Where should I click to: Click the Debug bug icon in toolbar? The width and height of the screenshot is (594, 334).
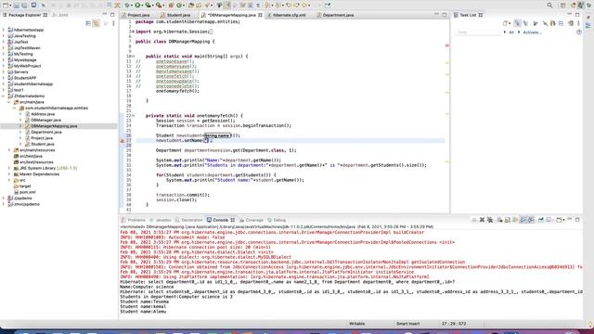(x=127, y=6)
